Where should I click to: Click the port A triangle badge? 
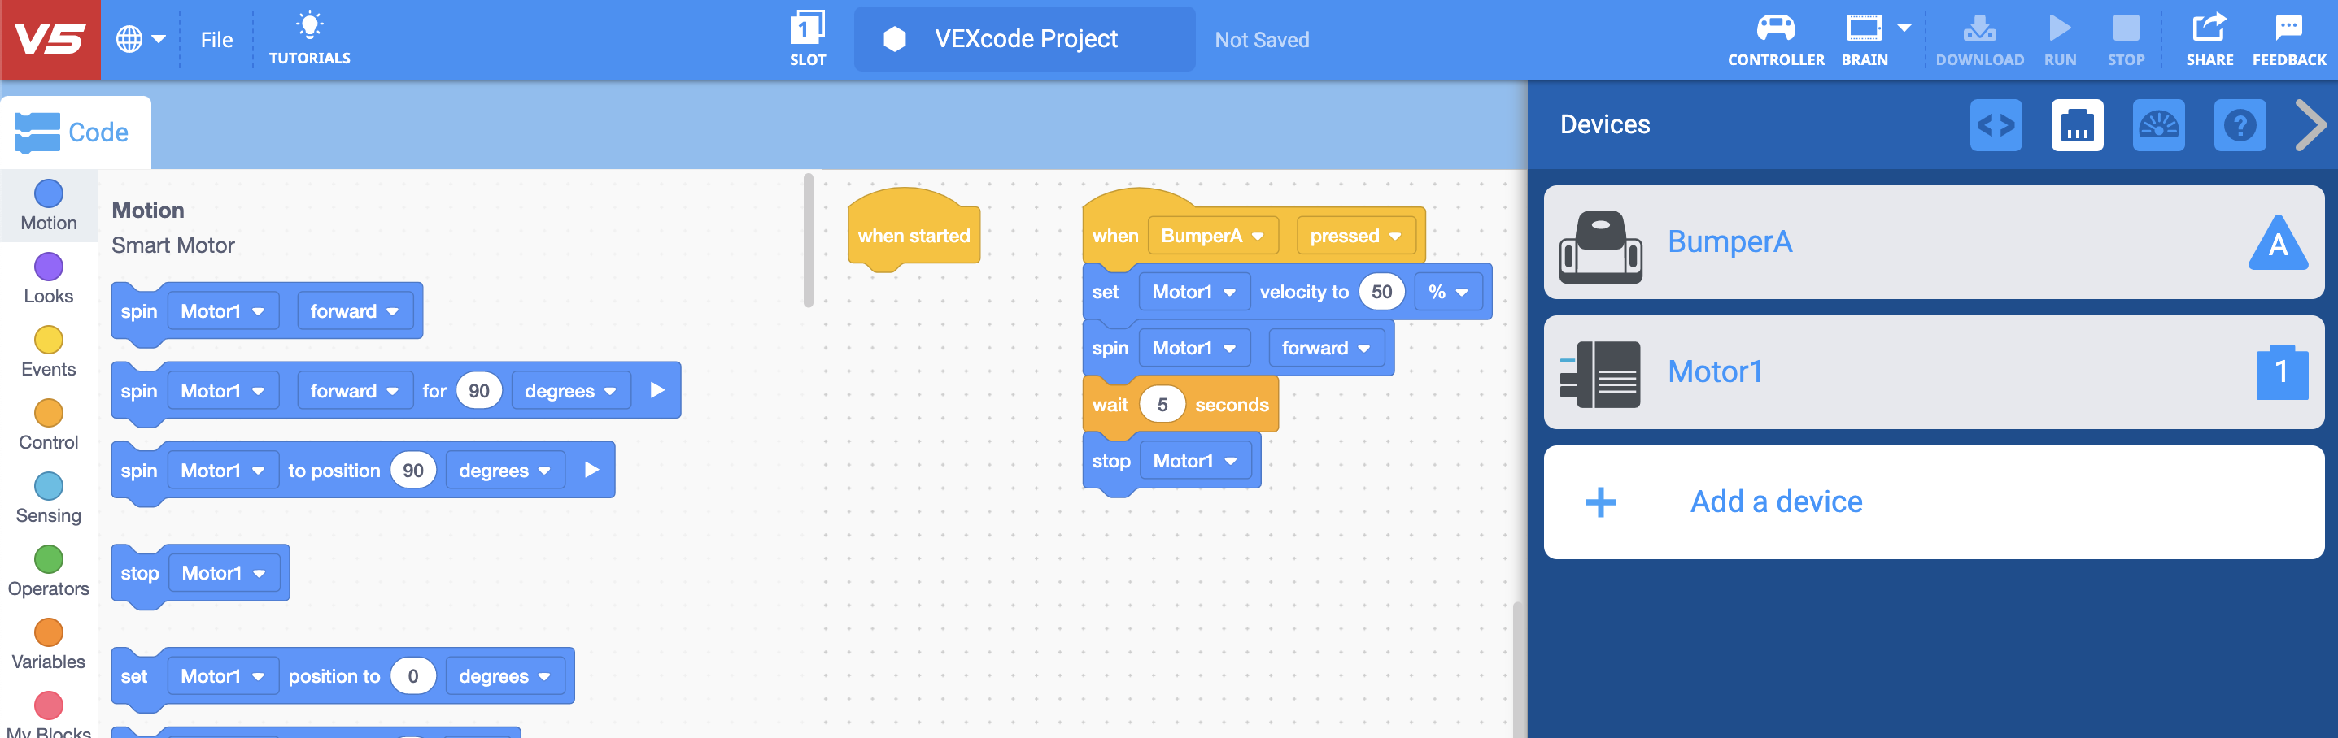(x=2277, y=243)
